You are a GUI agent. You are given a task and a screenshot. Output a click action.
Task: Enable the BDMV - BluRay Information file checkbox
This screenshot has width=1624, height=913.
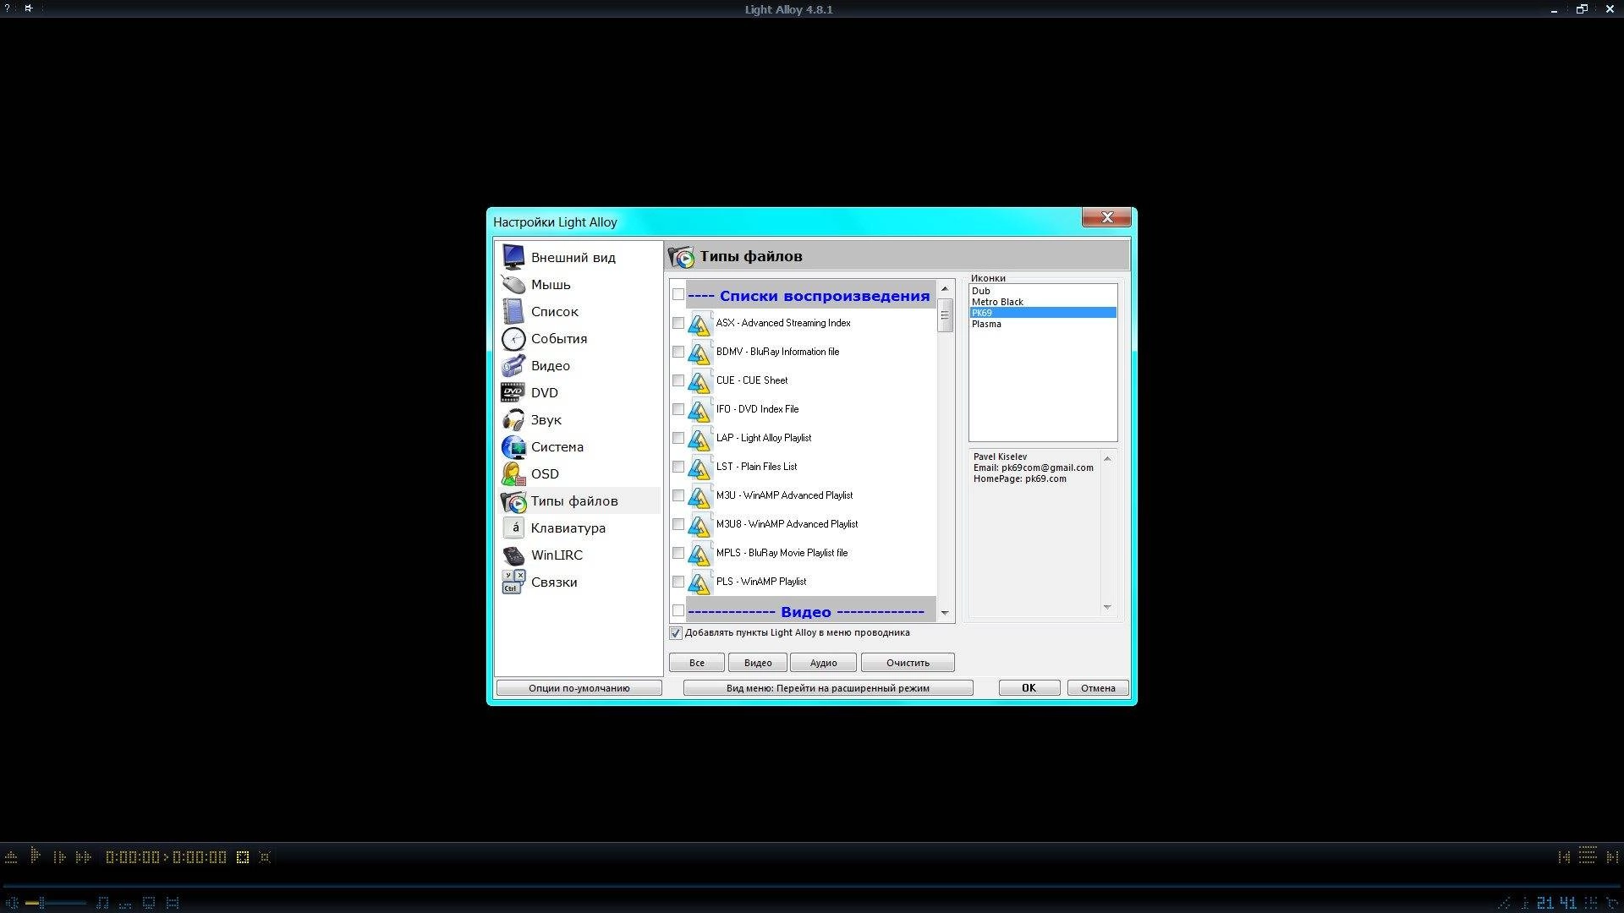click(x=678, y=352)
